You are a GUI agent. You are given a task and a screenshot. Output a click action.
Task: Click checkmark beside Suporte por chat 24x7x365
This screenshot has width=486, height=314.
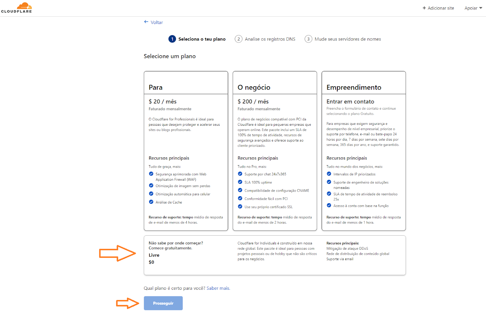click(x=240, y=174)
